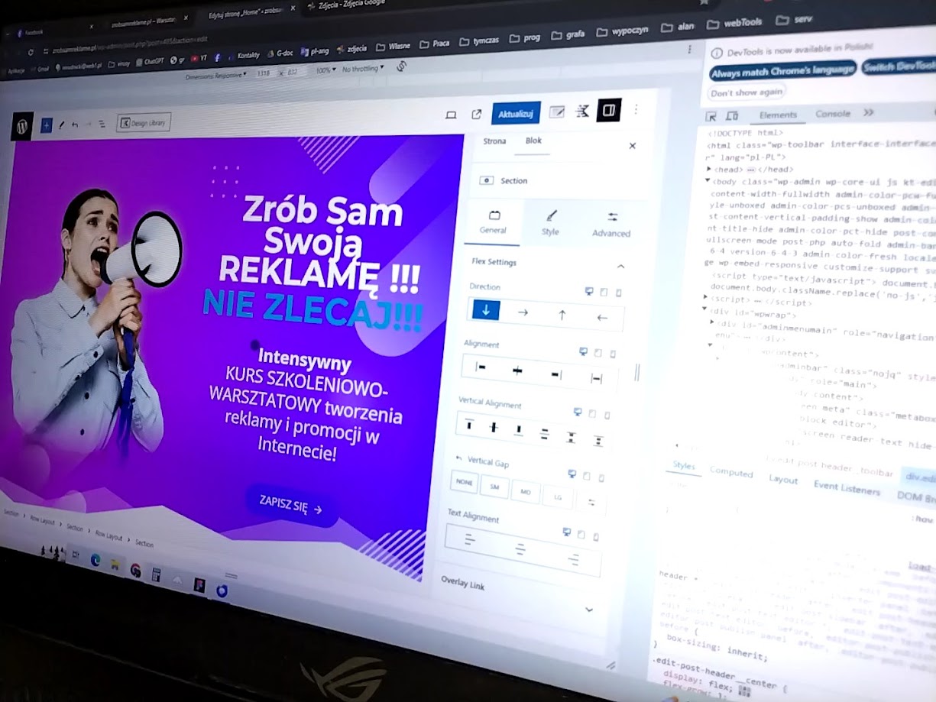The width and height of the screenshot is (936, 702).
Task: Open custom vertical gap slider settings
Action: pyautogui.click(x=591, y=502)
